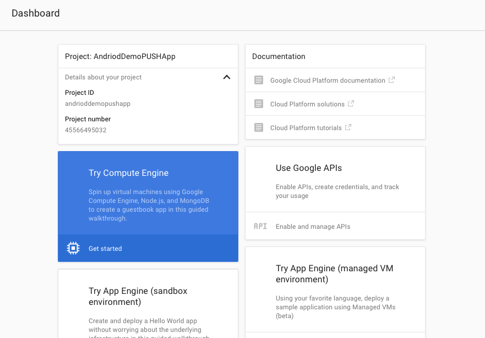This screenshot has height=338, width=485.
Task: Click external link icon after Cloud Platform solutions
Action: 351,104
